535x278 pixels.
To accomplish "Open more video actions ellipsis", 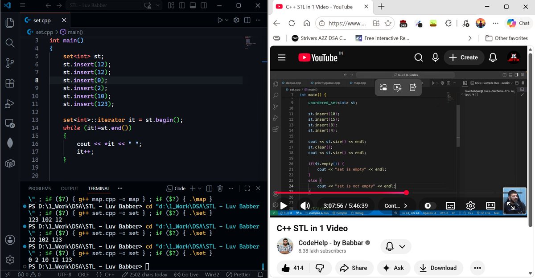I will (477, 268).
